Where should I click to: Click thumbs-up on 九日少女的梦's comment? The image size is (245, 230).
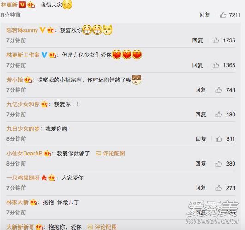tap(219, 138)
